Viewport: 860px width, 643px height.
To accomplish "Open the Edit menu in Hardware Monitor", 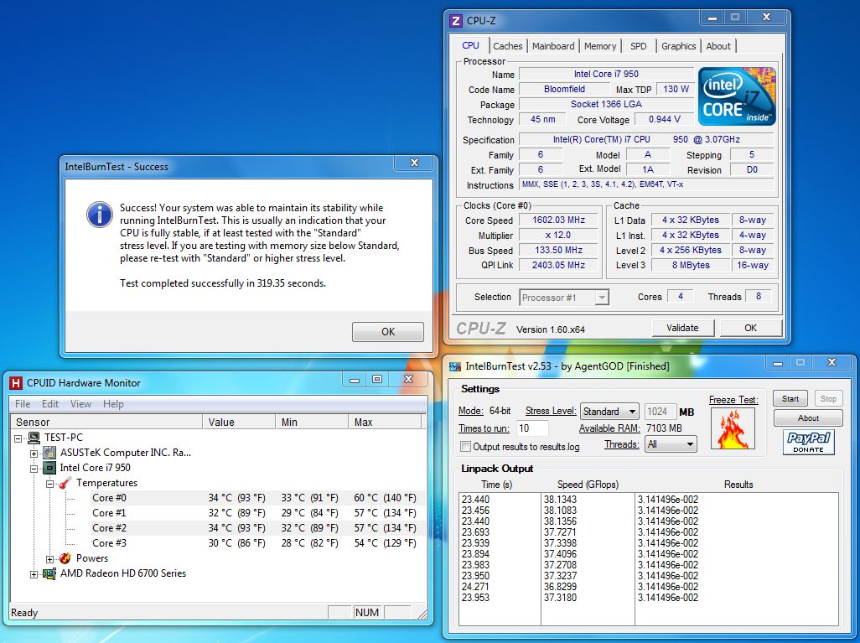I will coord(50,404).
